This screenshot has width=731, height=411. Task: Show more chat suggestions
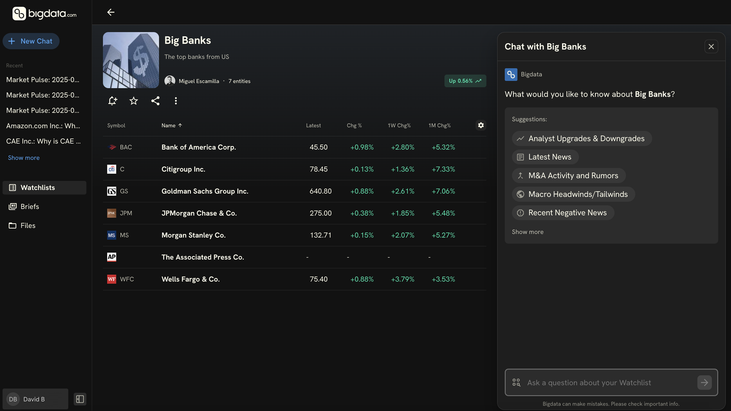pos(528,232)
